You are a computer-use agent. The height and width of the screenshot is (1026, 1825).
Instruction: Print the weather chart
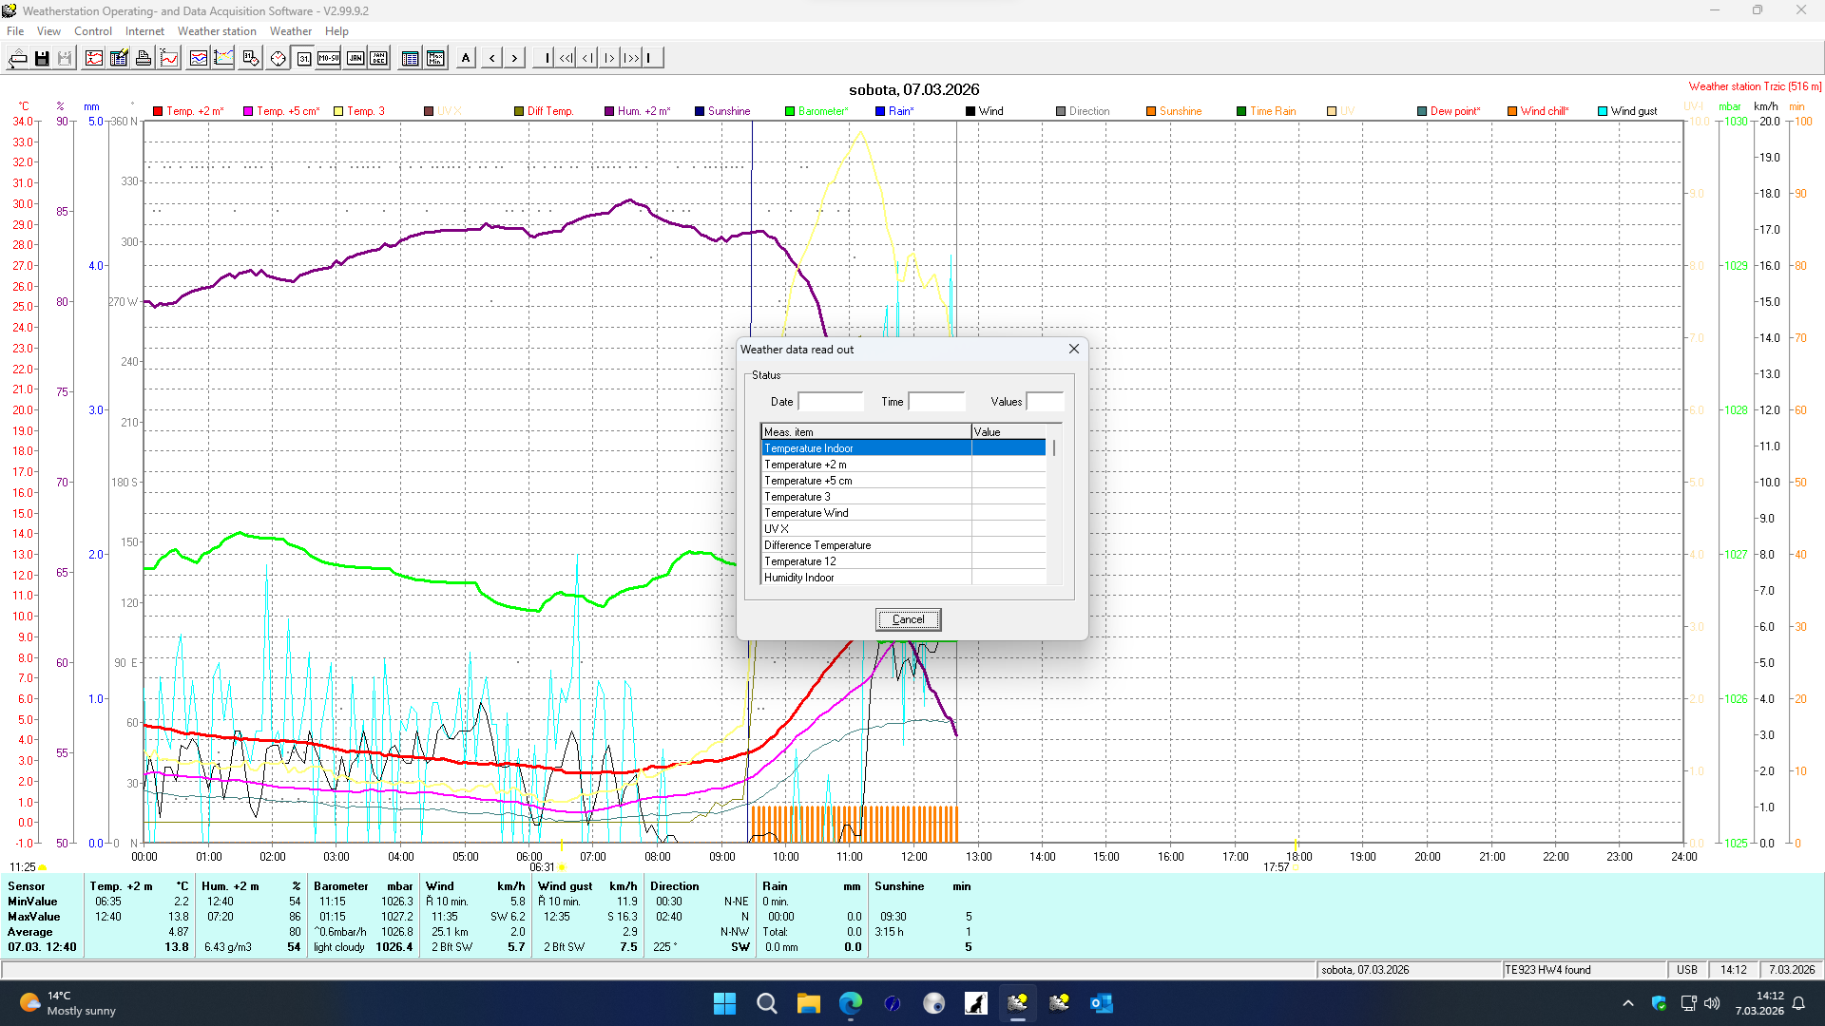(144, 57)
